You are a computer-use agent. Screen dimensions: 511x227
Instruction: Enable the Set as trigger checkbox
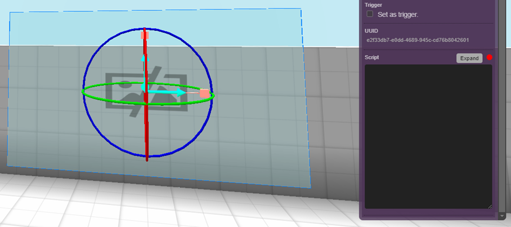point(370,14)
